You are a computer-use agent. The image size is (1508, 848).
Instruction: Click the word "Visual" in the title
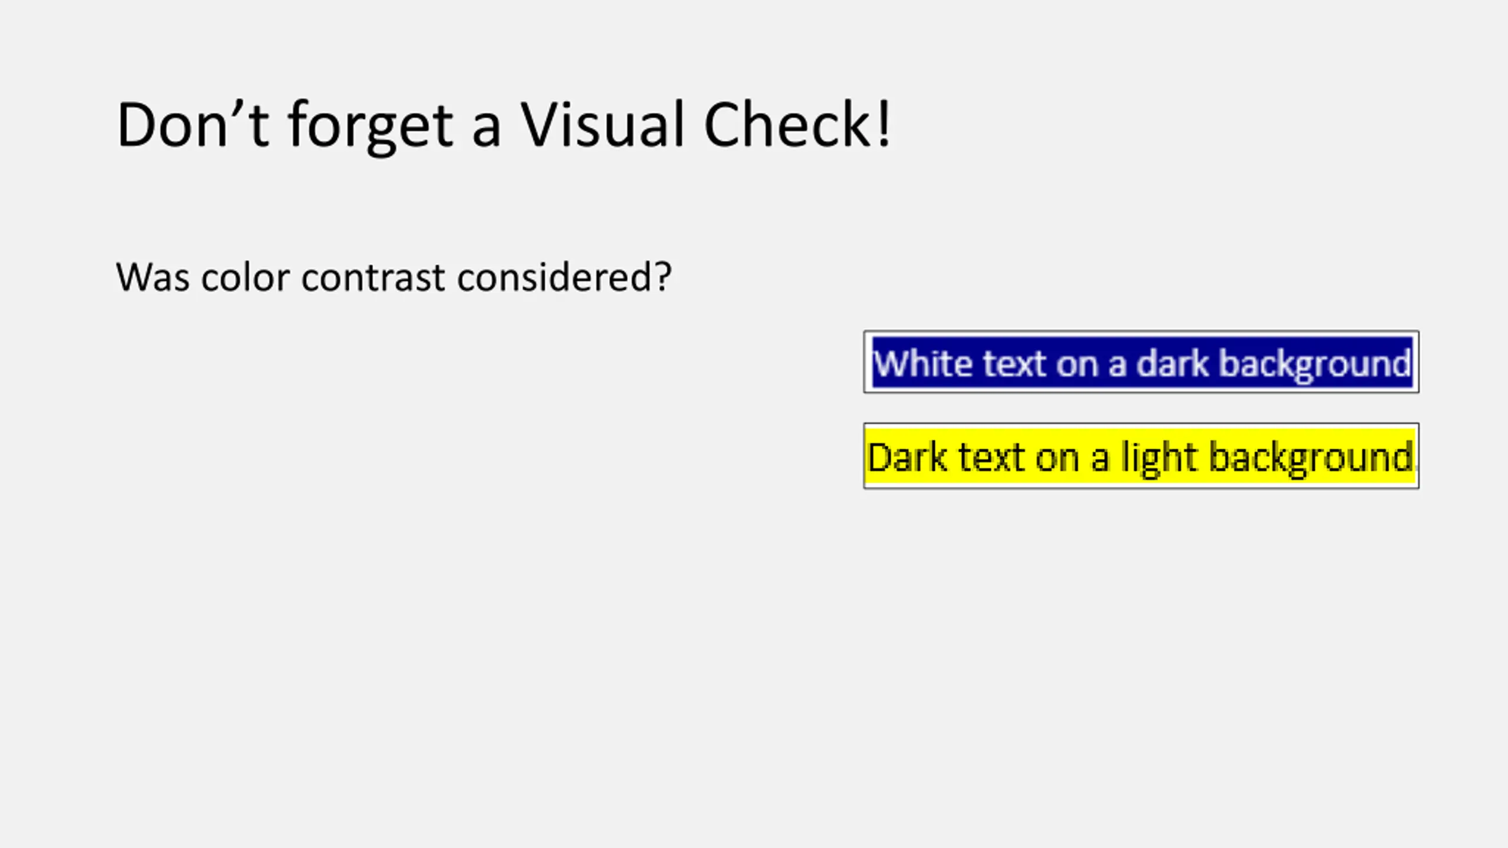(x=603, y=125)
